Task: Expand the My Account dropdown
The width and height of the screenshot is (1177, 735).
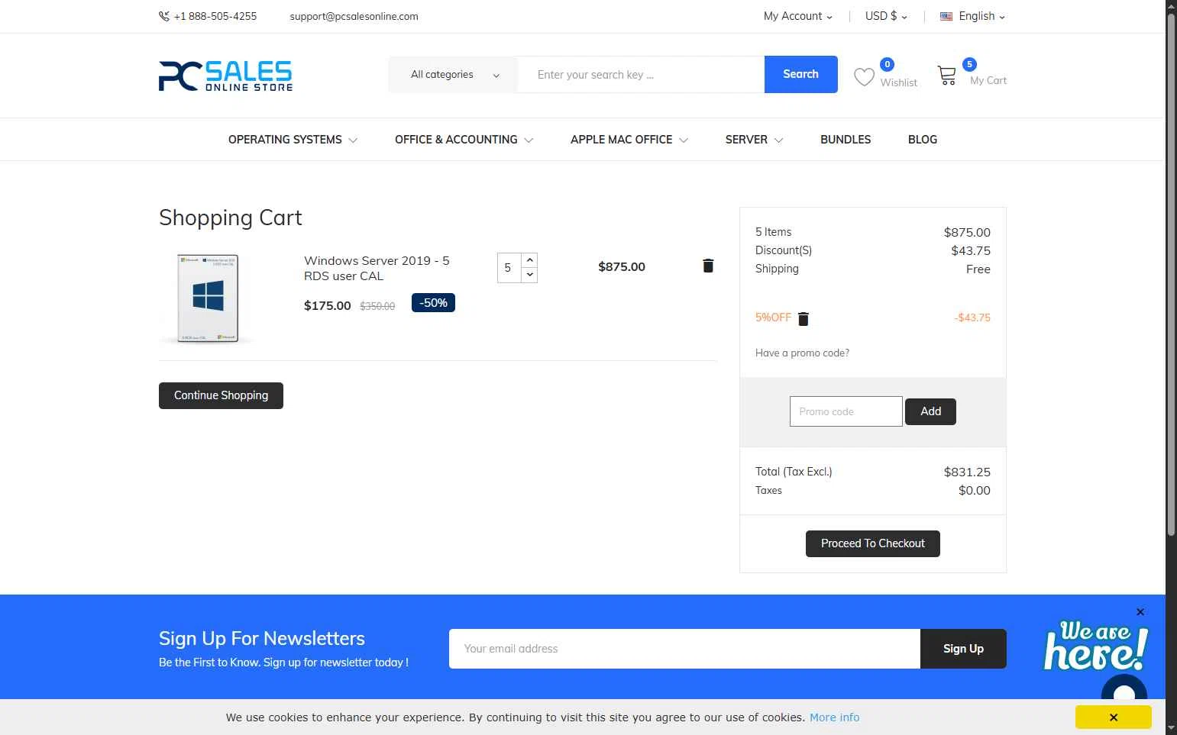Action: pyautogui.click(x=798, y=16)
